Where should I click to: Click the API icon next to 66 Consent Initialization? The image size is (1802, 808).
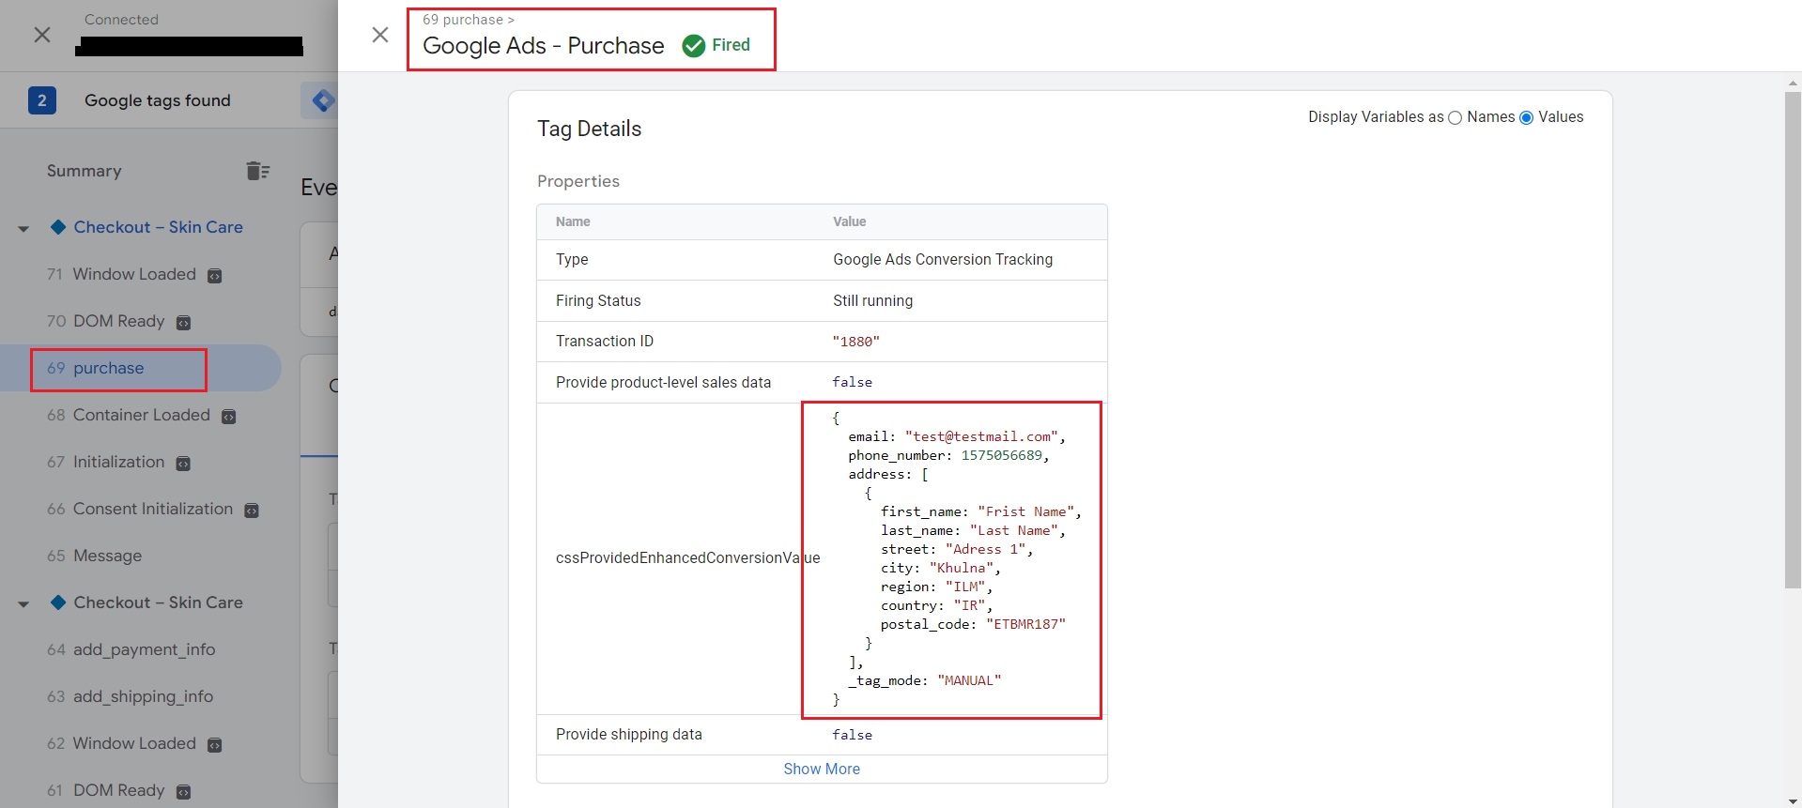[x=252, y=511]
